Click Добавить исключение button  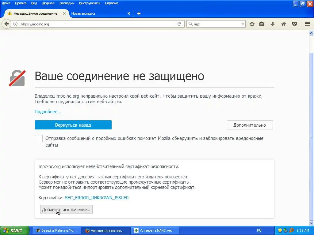pos(66,209)
